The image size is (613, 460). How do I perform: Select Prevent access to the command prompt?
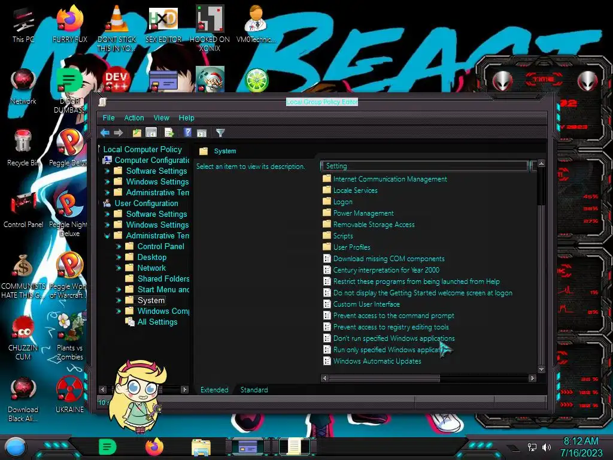[x=393, y=315]
